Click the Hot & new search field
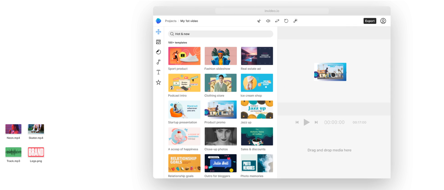444x190 pixels. (220, 34)
